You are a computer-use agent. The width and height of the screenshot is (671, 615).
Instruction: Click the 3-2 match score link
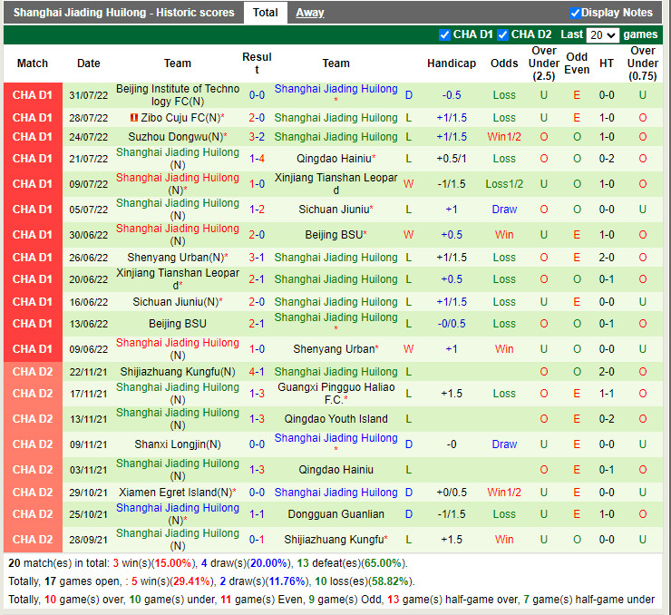[257, 137]
